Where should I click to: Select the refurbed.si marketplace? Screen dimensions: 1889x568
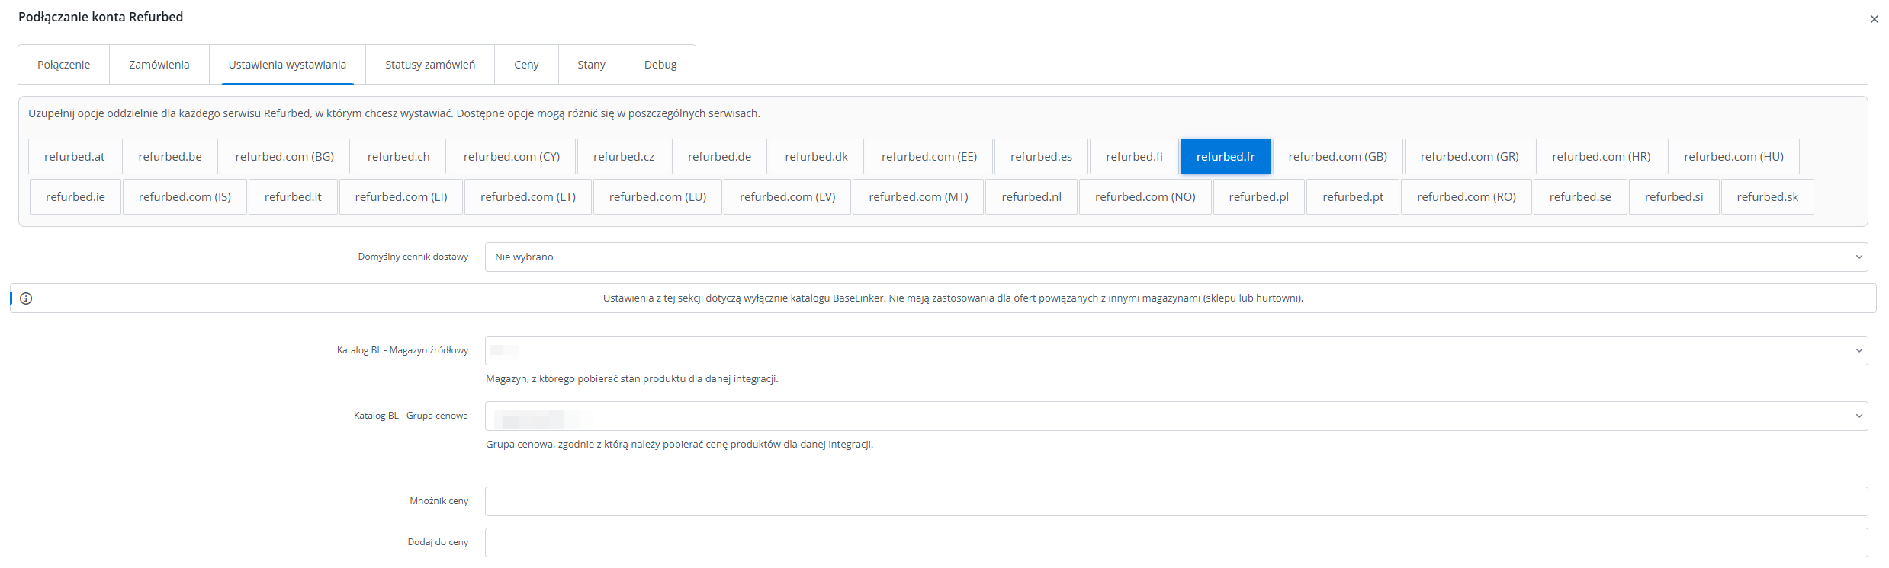(1674, 197)
